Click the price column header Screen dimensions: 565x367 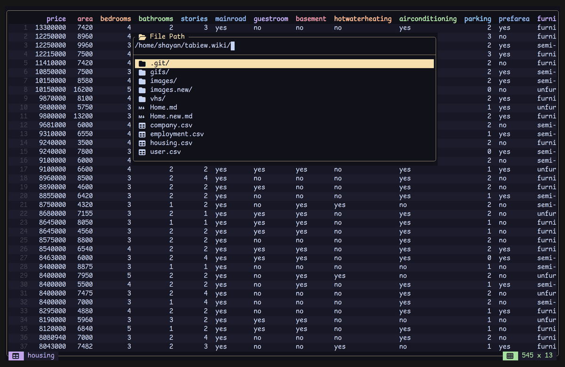point(56,19)
